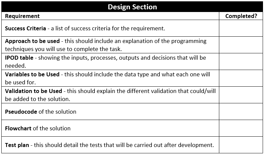Click the bold 'Validation to be Used' label
Image resolution: width=265 pixels, height=155 pixels.
pyautogui.click(x=33, y=91)
